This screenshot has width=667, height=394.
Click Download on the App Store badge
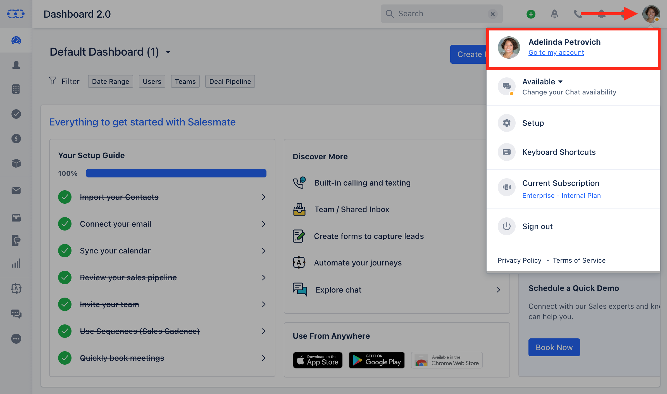coord(318,360)
